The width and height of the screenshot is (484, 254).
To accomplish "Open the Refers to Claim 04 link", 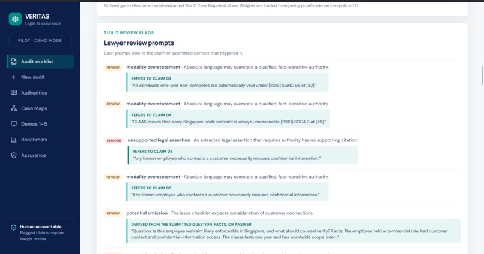I will [x=151, y=115].
